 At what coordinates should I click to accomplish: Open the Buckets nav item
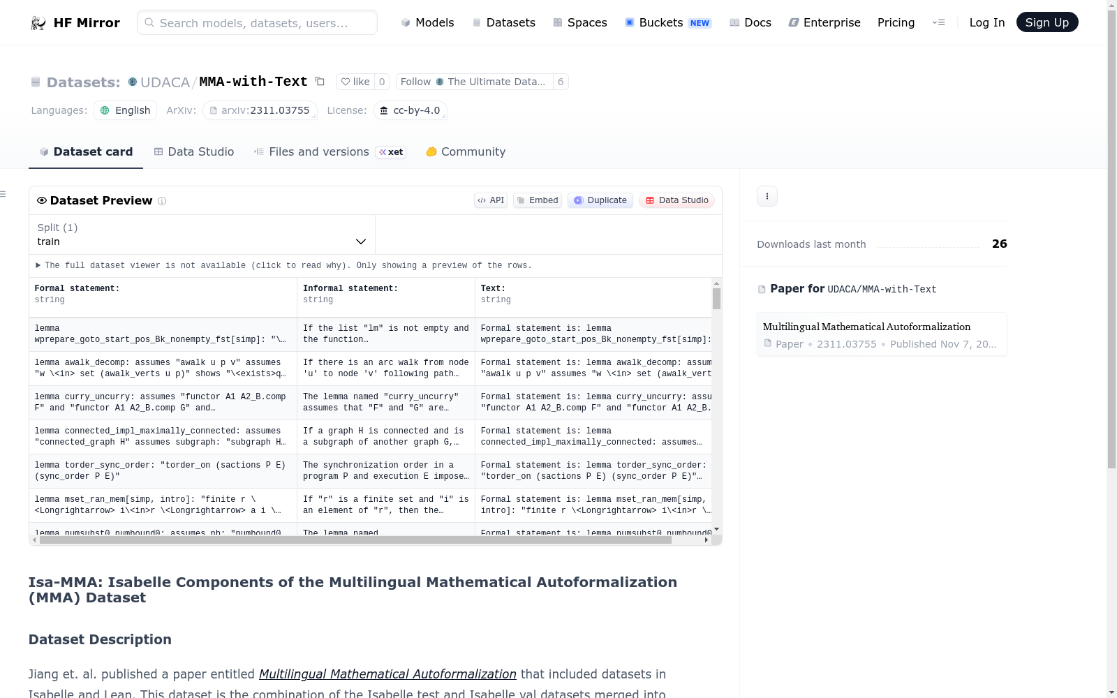[x=668, y=22]
